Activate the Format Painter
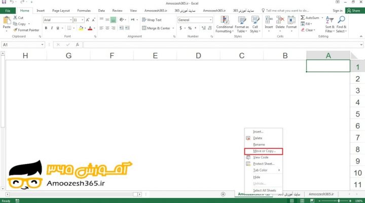 26,30
